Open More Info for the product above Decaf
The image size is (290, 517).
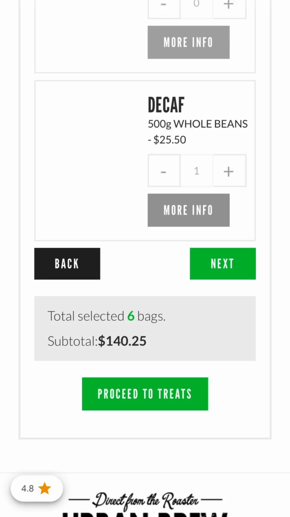tap(188, 42)
